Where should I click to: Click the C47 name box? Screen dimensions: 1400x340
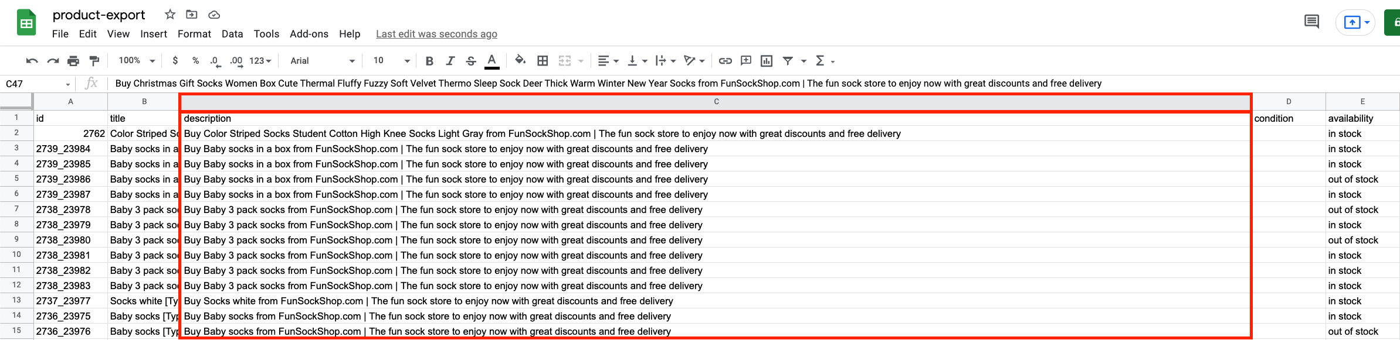[38, 84]
